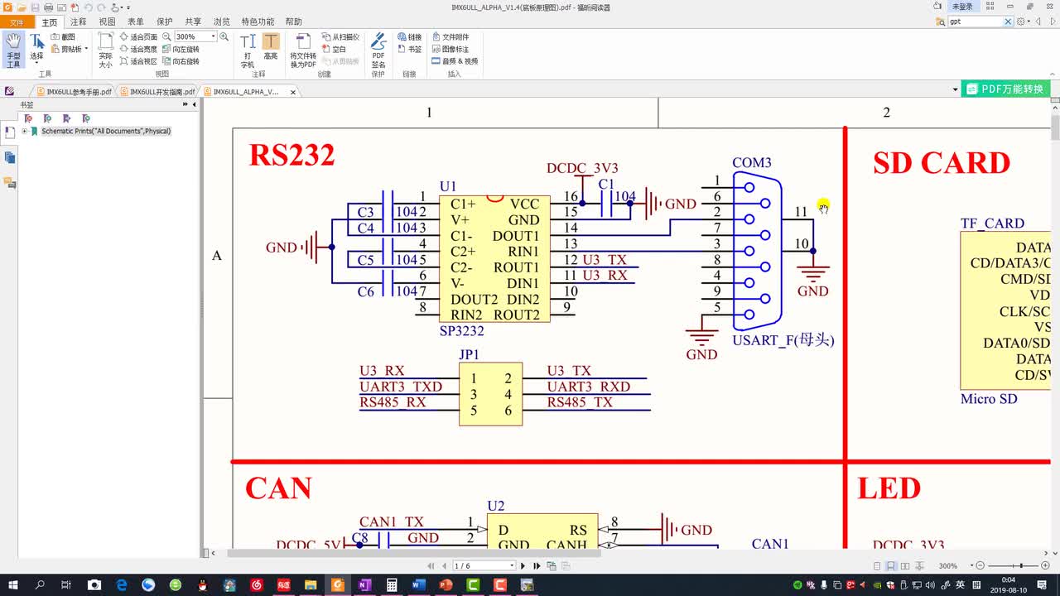1060x596 pixels.
Task: Choose Fit Width (适合宽度)
Action: point(138,49)
